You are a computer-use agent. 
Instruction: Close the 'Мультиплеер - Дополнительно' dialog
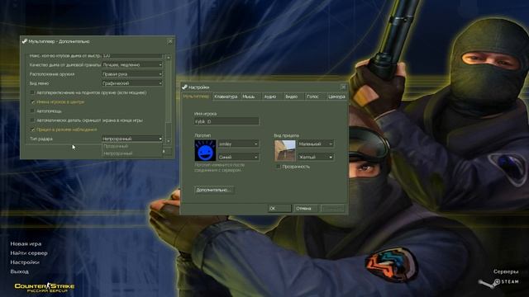coord(169,41)
